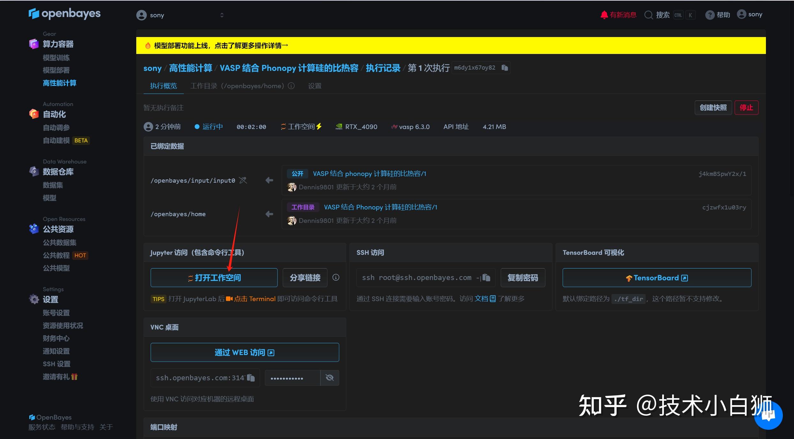Expand the sony workspace selector dropdown

pos(222,15)
